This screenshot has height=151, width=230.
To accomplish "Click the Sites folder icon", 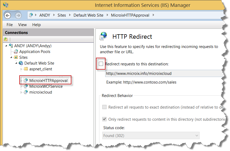I will click(16, 57).
